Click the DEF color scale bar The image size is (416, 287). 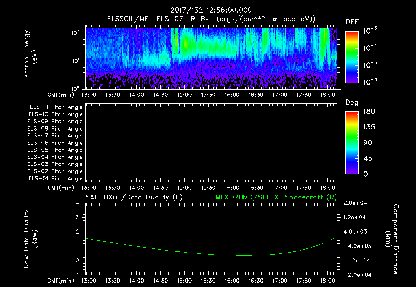[x=352, y=57]
